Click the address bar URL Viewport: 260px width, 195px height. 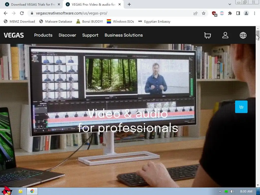[72, 13]
